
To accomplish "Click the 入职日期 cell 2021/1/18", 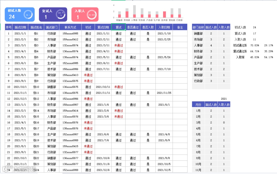I will pyautogui.click(x=164, y=33).
